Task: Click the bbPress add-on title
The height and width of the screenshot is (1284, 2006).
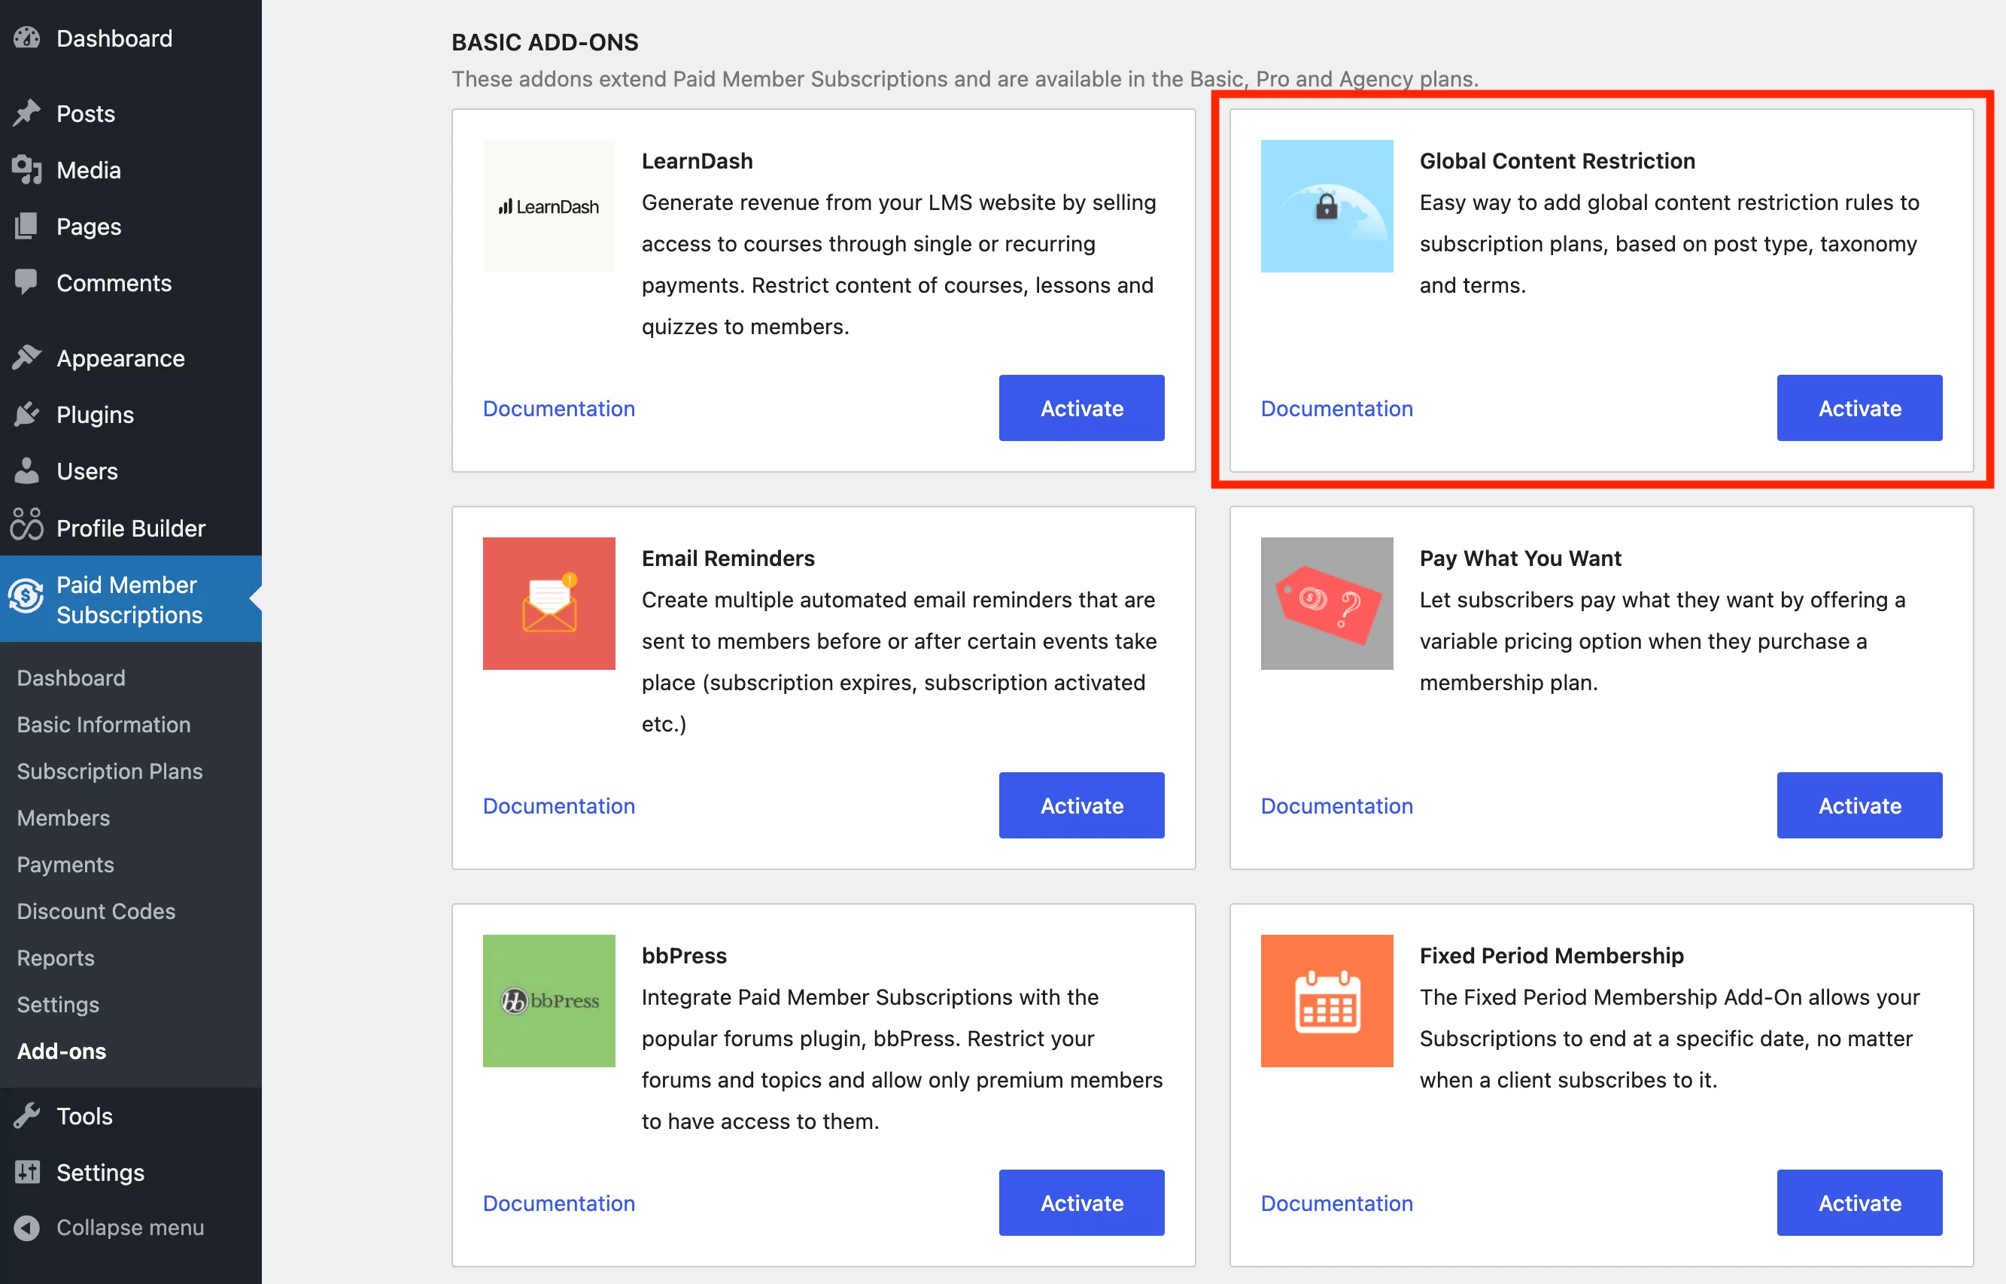Action: tap(683, 956)
